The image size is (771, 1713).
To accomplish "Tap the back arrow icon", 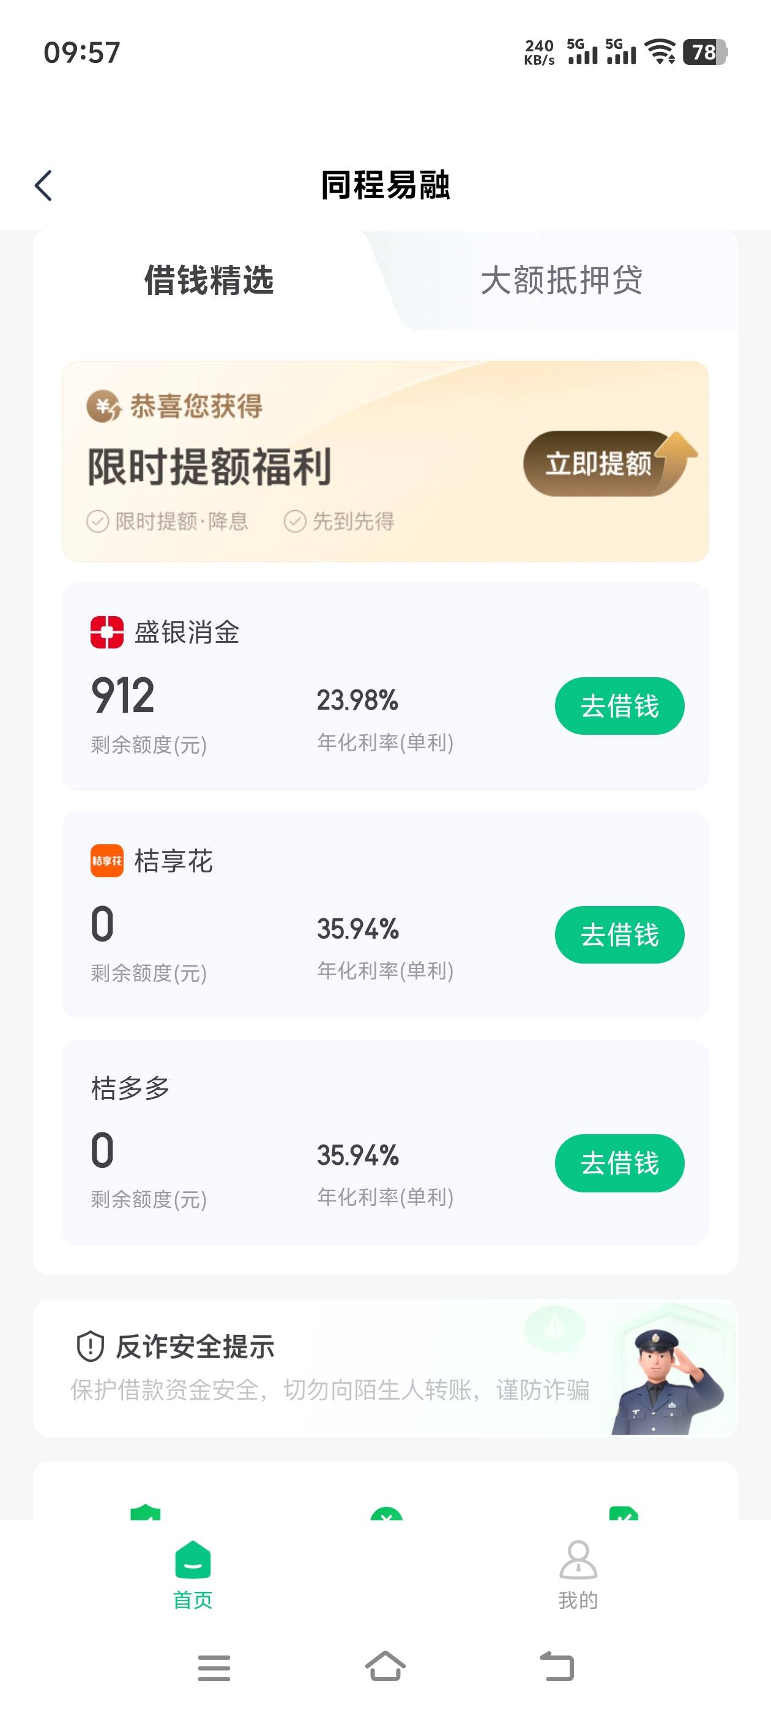I will 43,185.
